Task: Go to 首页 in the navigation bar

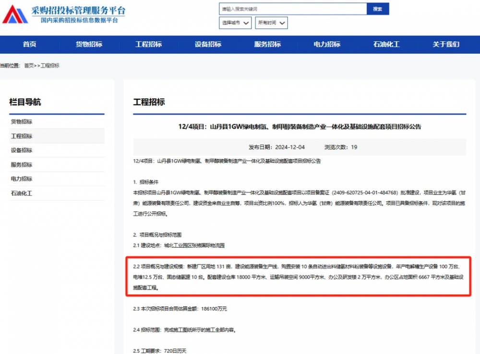Action: [29, 44]
